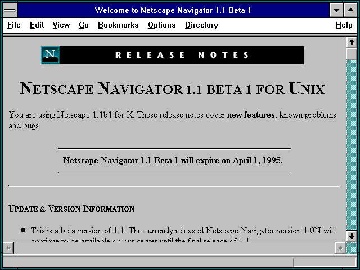Click the text "You are using Netscape 1.1b1 for X"

tap(71, 115)
